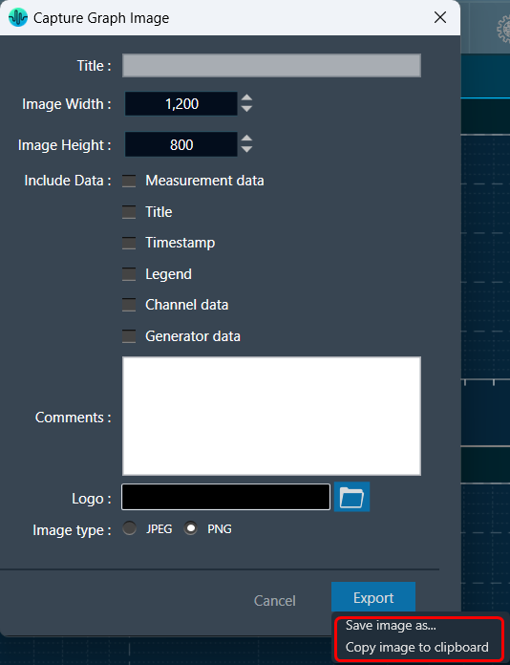Close the Capture Graph Image dialog

(440, 17)
